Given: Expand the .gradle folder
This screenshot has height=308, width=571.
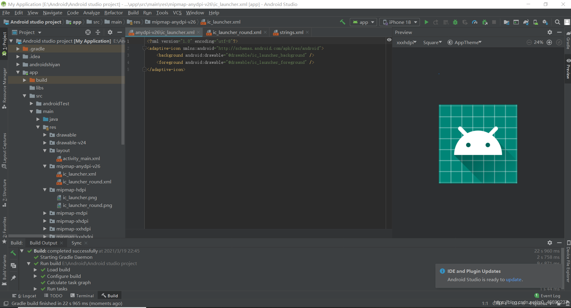Looking at the screenshot, I should pos(18,49).
